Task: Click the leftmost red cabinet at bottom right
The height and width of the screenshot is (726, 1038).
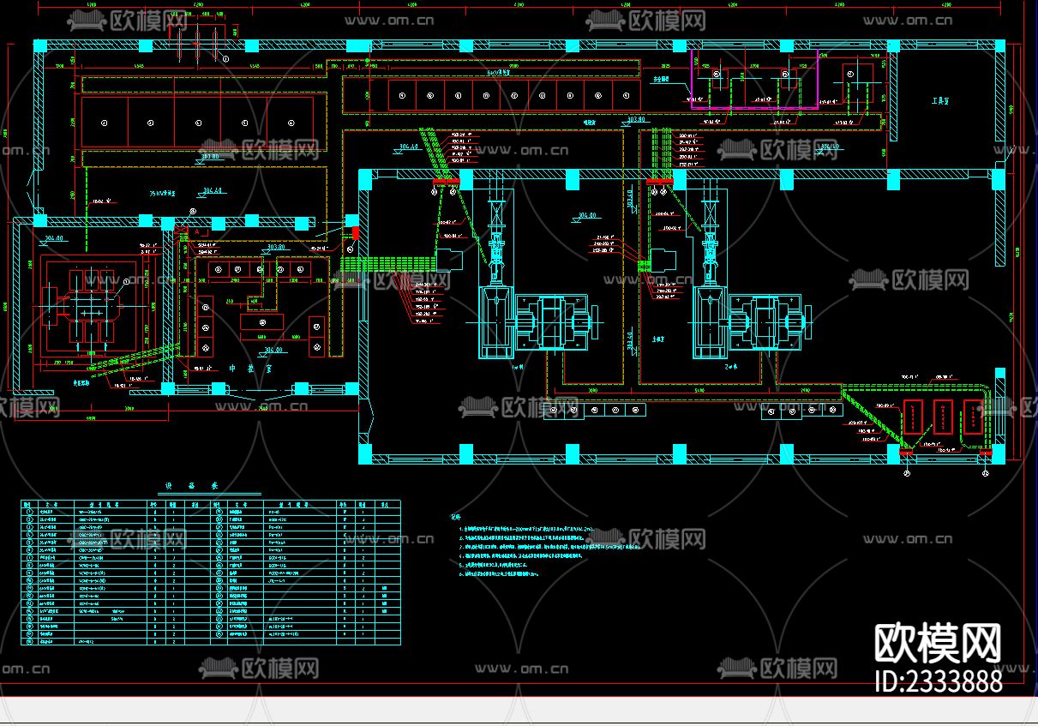Action: click(913, 418)
